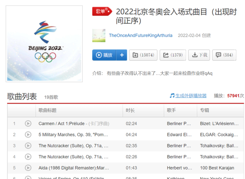Open The Nutcracker song in row 3
Viewport: 245px width, 179px height.
pyautogui.click(x=73, y=146)
